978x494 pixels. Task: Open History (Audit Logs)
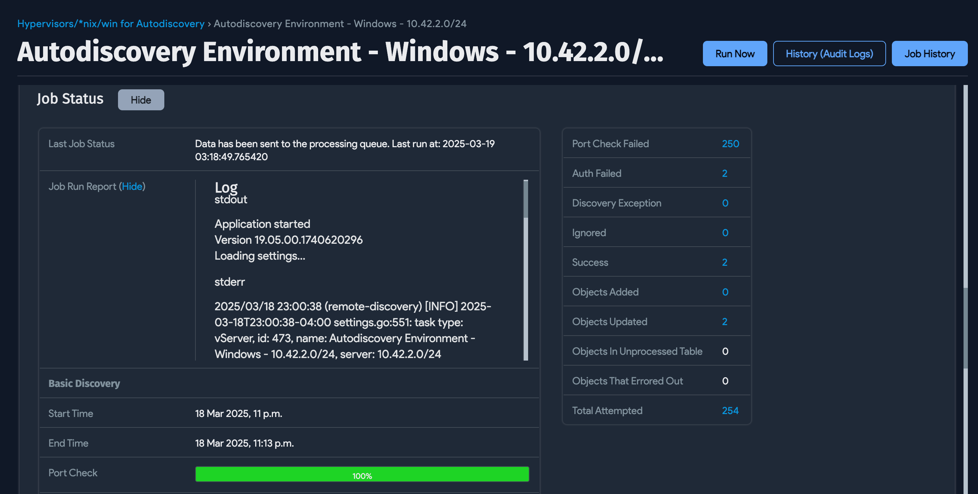pyautogui.click(x=829, y=54)
